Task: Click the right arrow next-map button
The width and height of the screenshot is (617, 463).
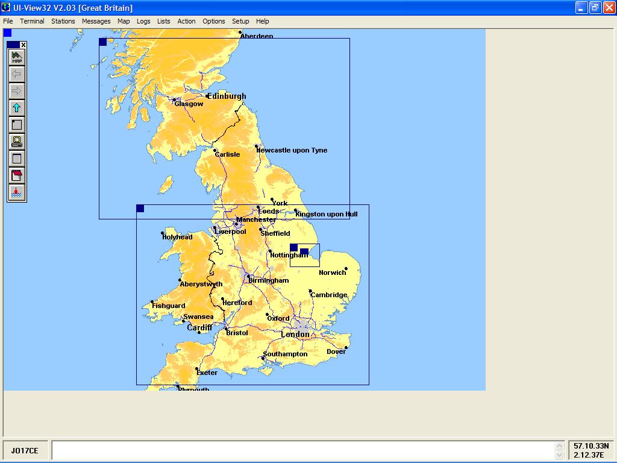Action: click(16, 92)
